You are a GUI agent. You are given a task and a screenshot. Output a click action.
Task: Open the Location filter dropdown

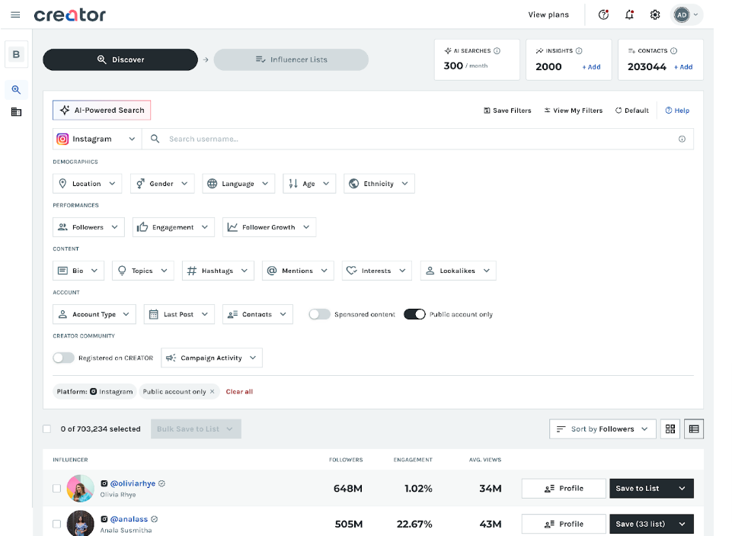coord(87,183)
